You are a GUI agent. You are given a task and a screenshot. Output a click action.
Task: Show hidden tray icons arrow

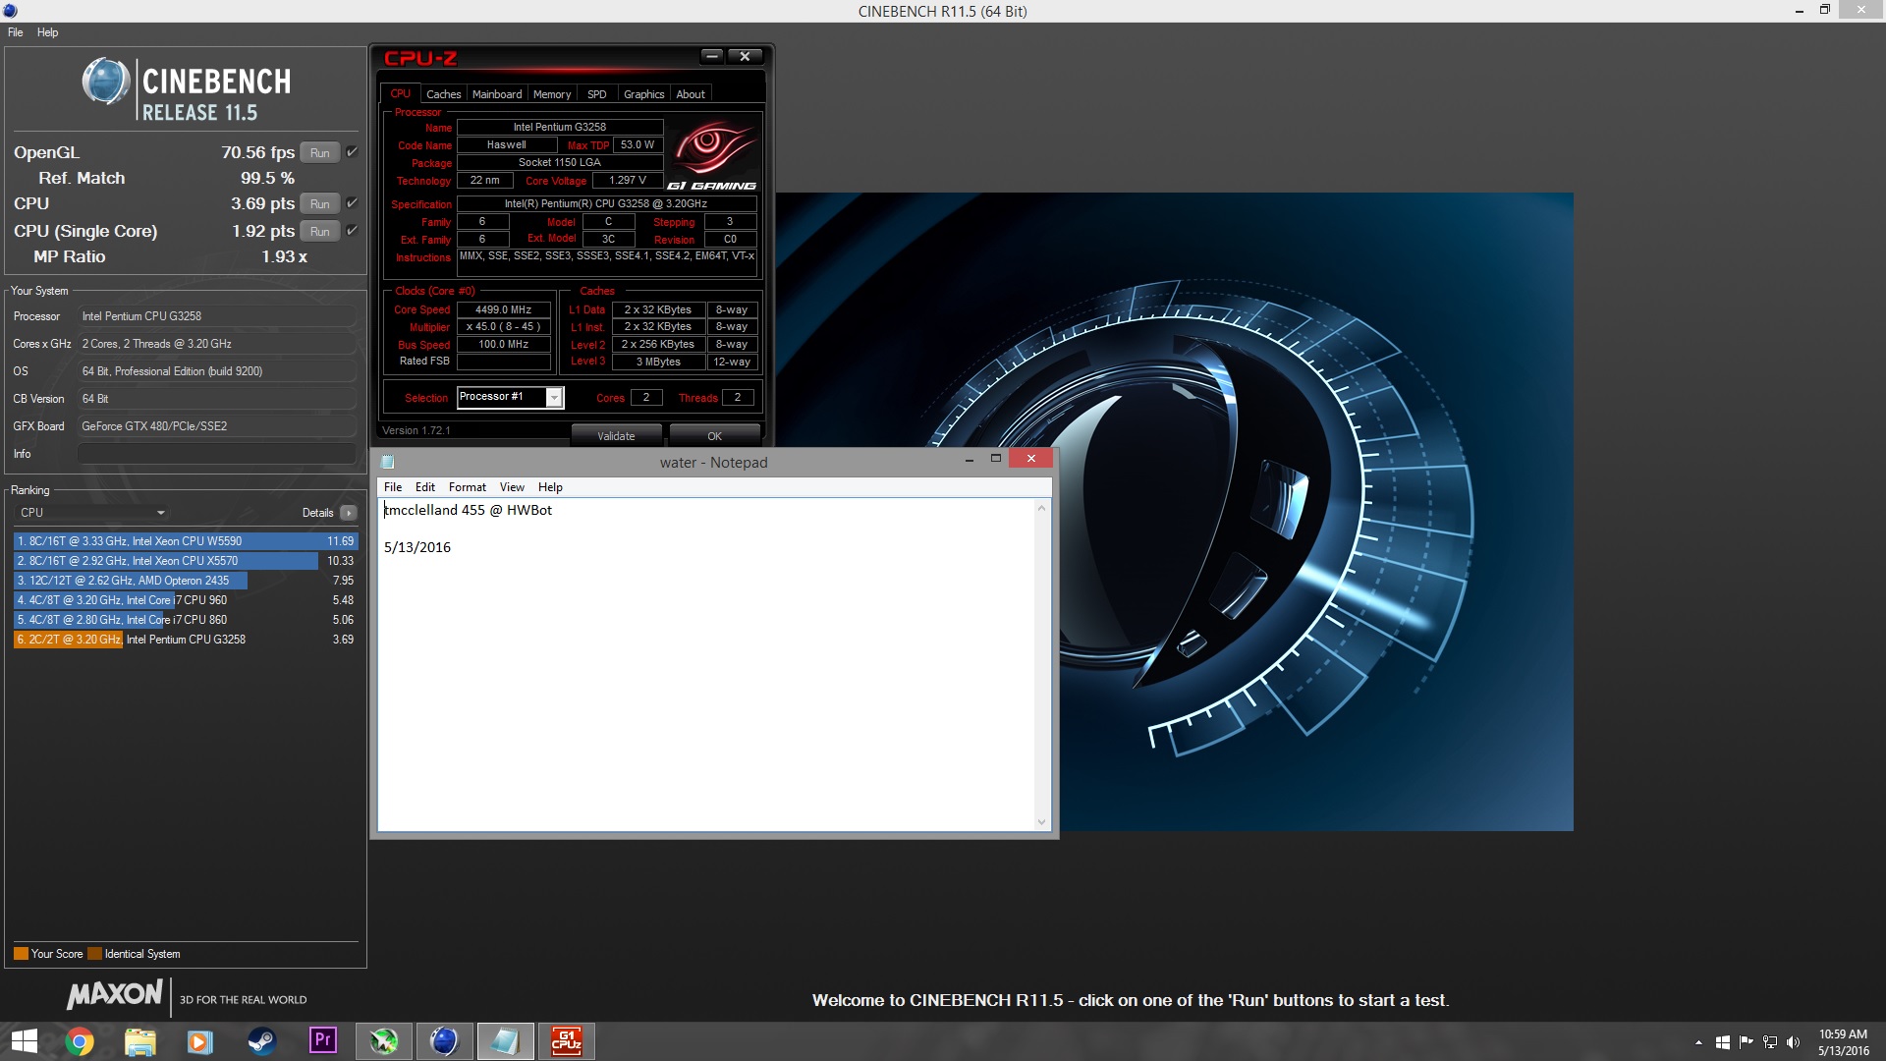pos(1698,1042)
